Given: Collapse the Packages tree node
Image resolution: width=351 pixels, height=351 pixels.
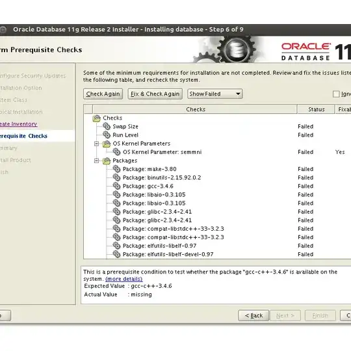Looking at the screenshot, I should (96, 161).
